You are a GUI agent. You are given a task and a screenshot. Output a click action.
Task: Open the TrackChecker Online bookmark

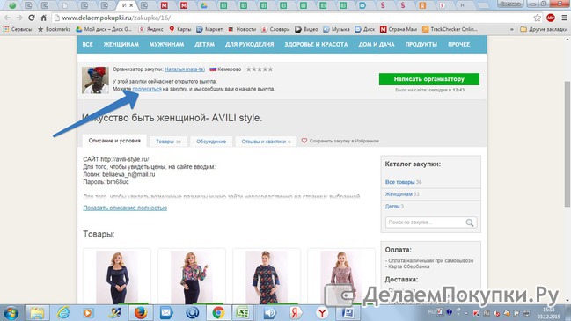(450, 29)
